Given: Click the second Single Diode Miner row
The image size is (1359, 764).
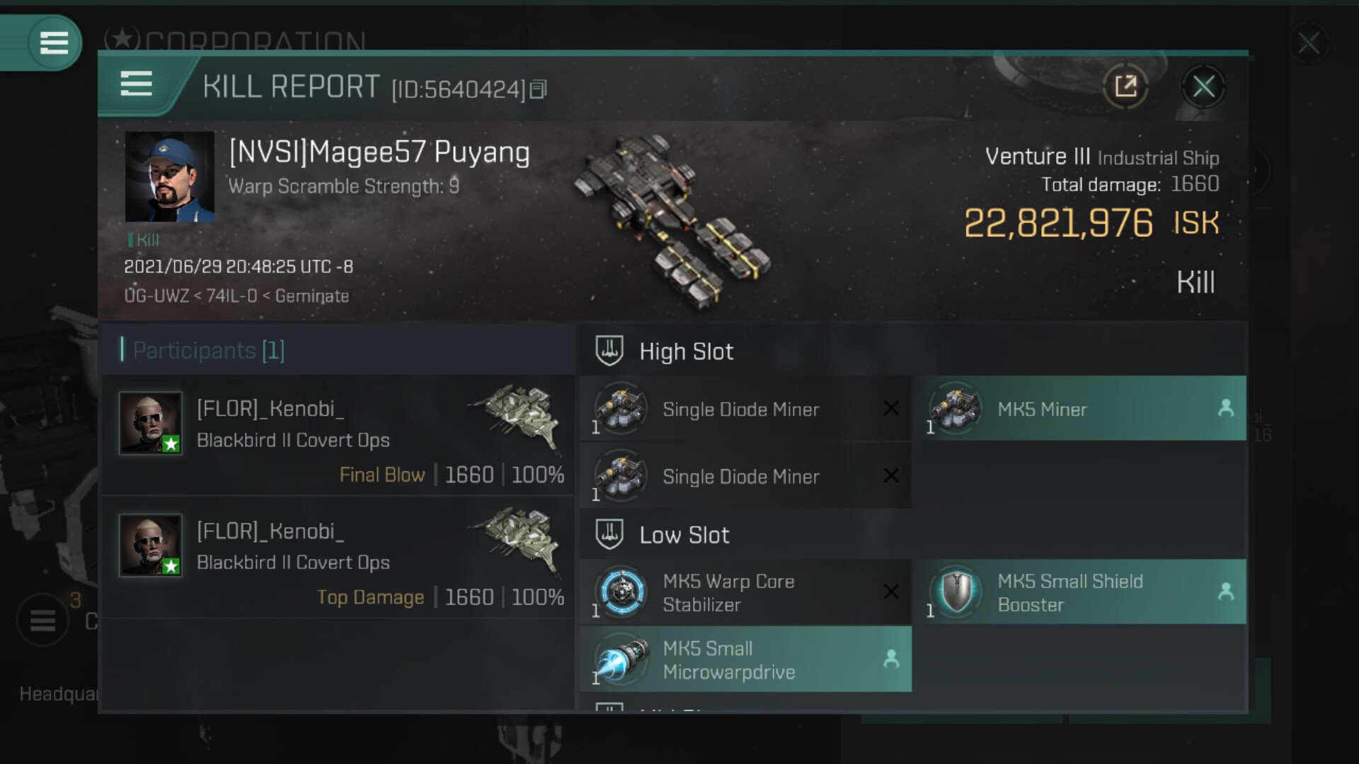Looking at the screenshot, I should tap(745, 475).
